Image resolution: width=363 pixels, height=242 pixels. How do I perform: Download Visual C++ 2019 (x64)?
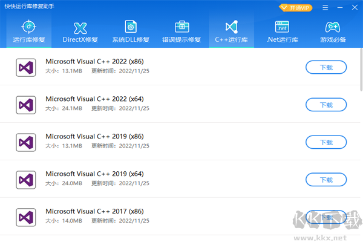click(x=326, y=180)
